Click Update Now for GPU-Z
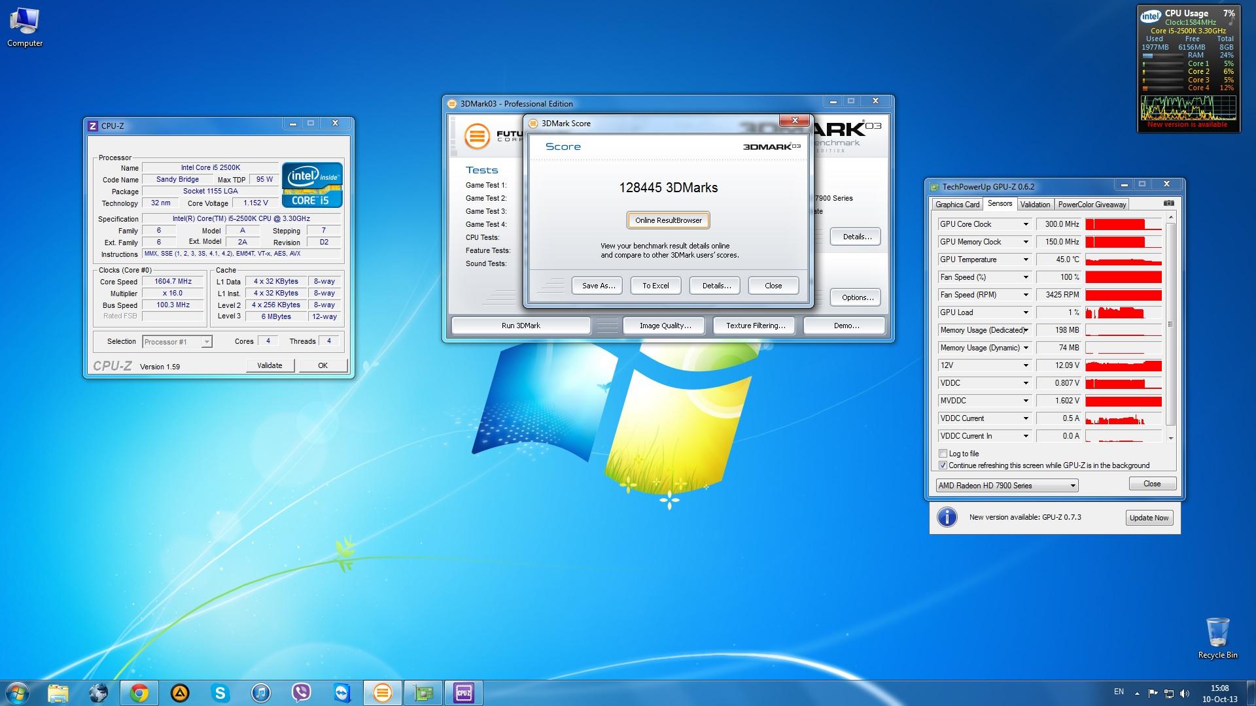The height and width of the screenshot is (706, 1256). coord(1149,518)
